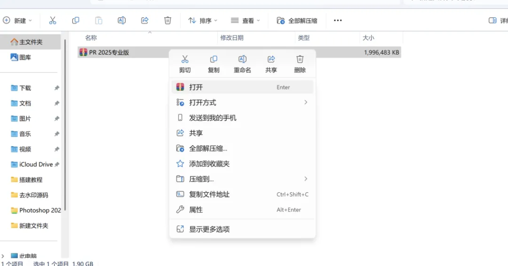
Task: Click the star icon next to 添加到收藏夹
Action: tap(180, 164)
